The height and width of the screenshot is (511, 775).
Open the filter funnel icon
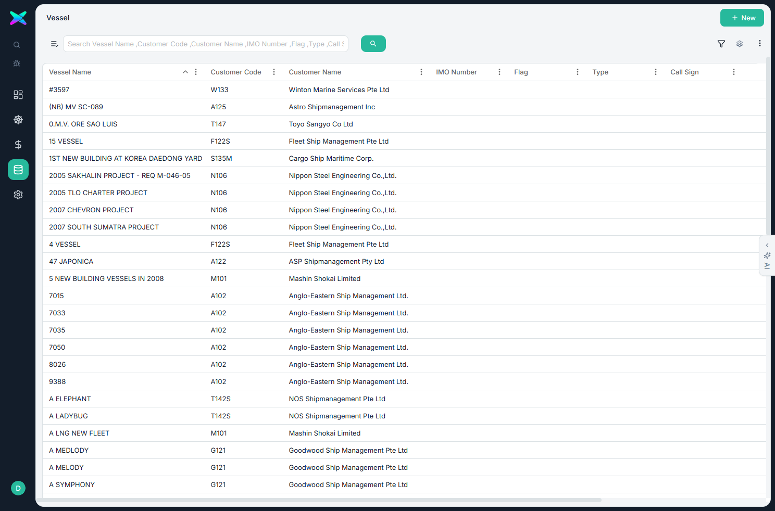(x=721, y=44)
